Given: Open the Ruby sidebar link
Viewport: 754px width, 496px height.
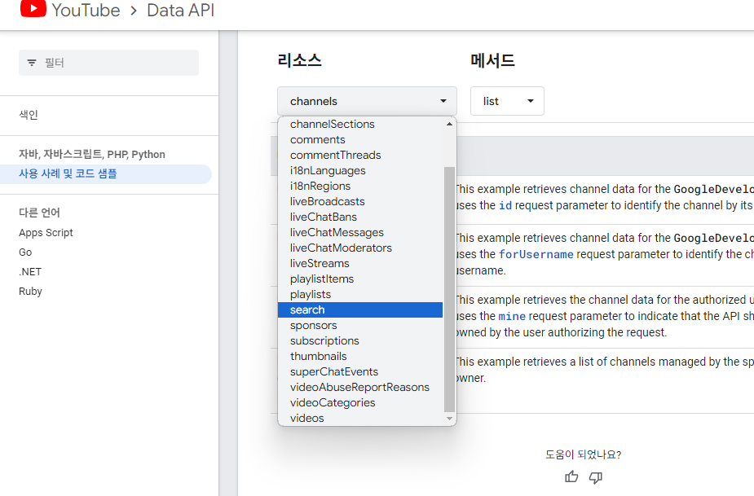Looking at the screenshot, I should pyautogui.click(x=30, y=292).
